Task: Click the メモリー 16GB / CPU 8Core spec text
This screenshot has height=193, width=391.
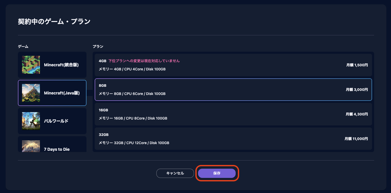Action: [x=133, y=118]
